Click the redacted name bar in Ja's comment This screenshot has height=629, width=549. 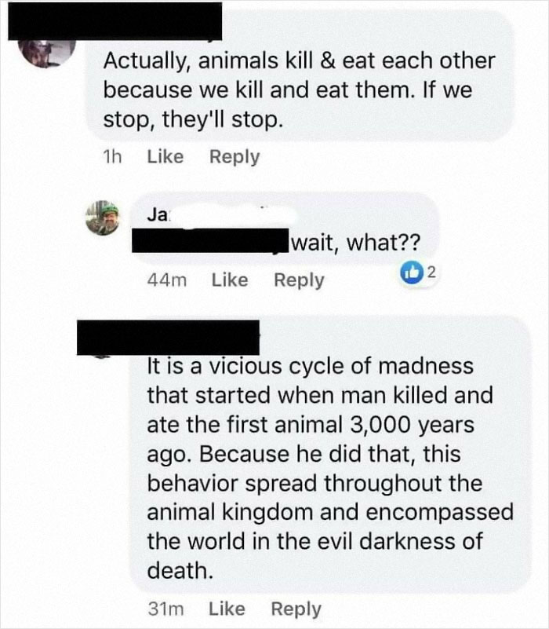pyautogui.click(x=212, y=240)
